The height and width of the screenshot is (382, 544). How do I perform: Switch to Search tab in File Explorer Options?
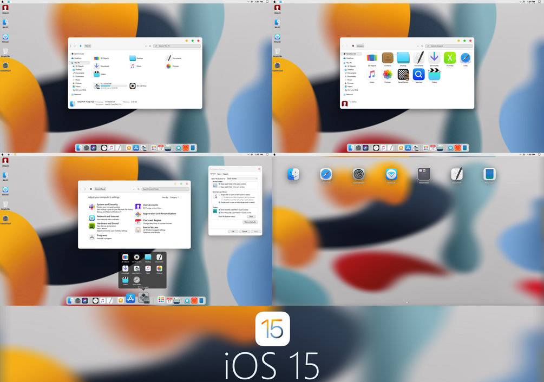coord(226,174)
